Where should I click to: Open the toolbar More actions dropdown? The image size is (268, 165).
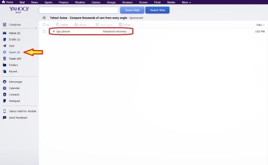pos(132,25)
